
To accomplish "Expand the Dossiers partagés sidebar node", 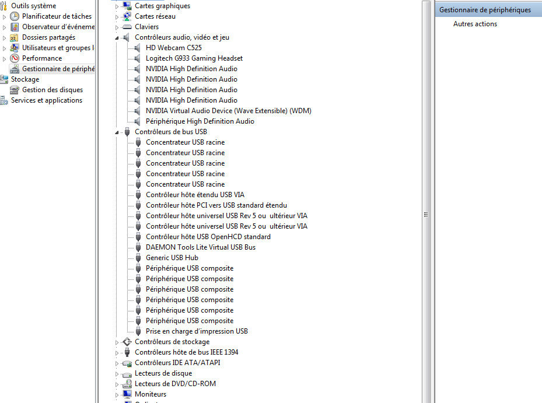I will [x=4, y=38].
